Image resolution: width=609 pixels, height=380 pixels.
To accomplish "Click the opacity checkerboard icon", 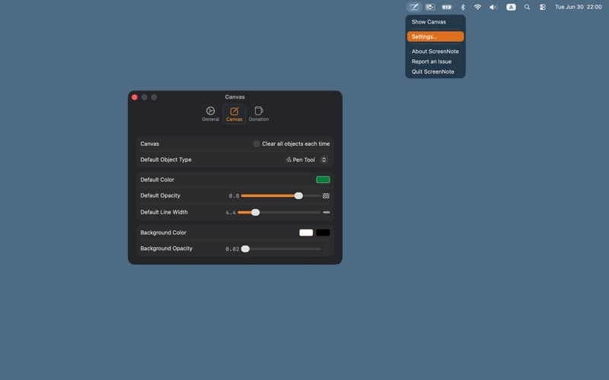I will click(x=326, y=196).
